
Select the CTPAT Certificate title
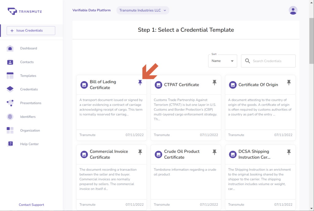pos(182,85)
